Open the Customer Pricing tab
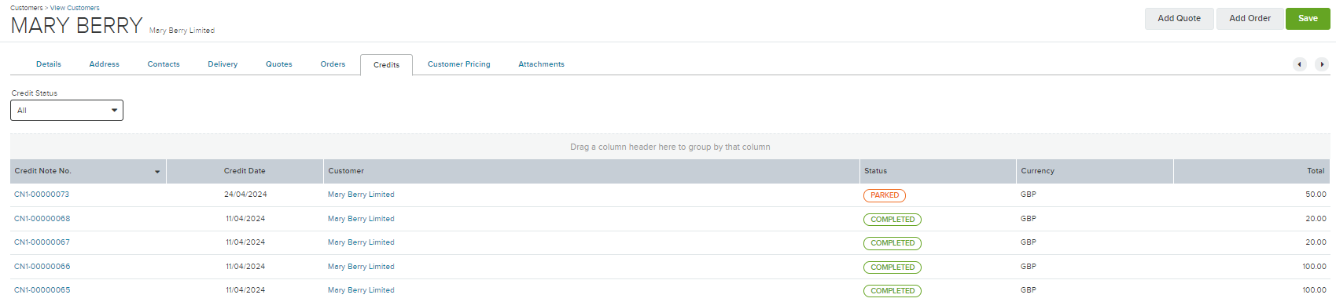This screenshot has width=1336, height=302. [458, 64]
